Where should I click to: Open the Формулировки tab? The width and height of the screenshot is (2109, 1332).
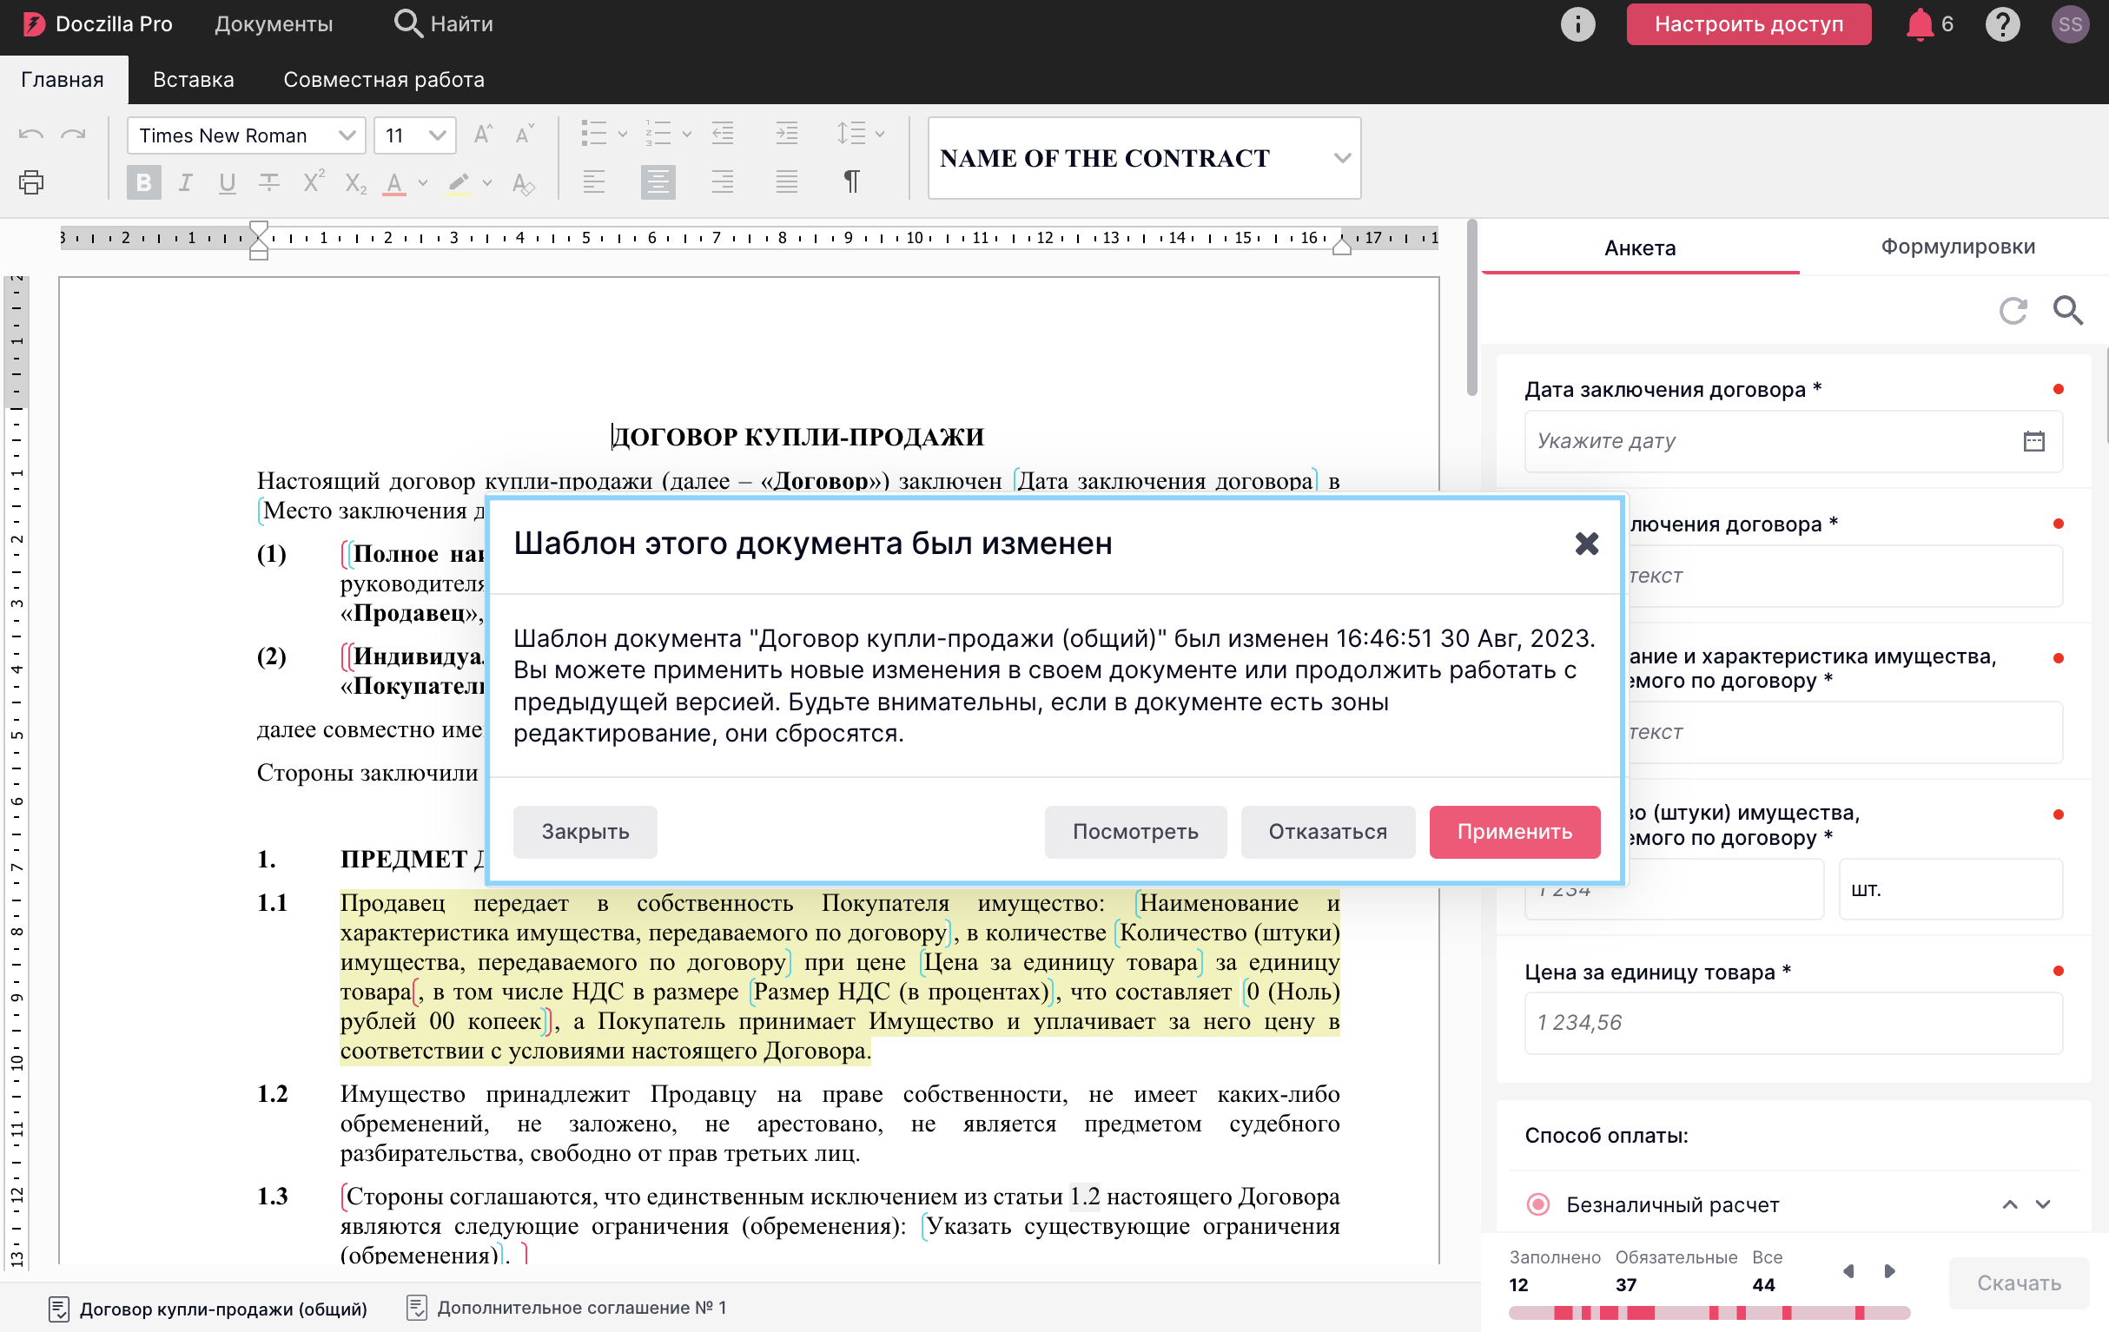point(1958,247)
